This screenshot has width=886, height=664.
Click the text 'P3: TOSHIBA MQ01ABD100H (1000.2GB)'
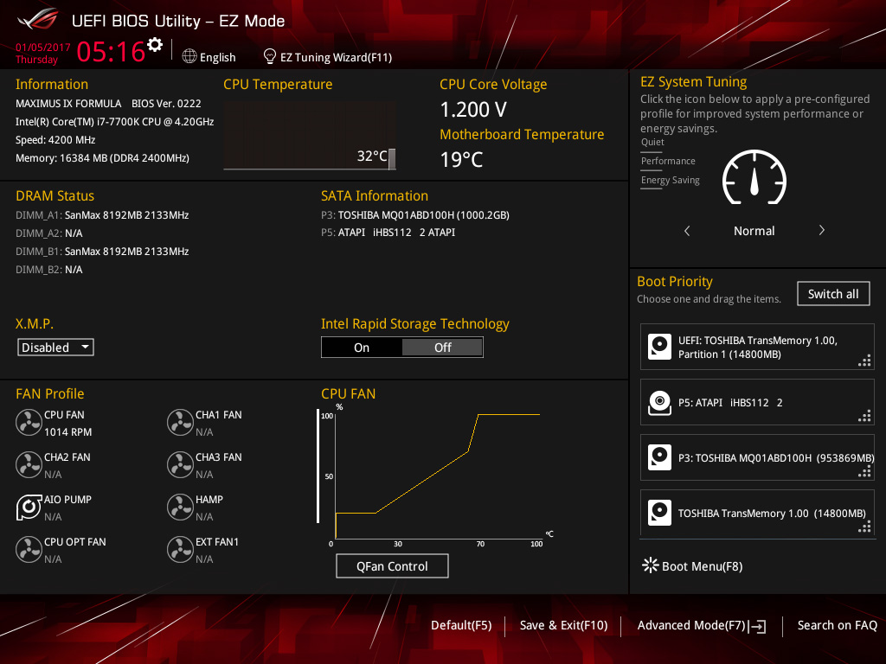click(415, 215)
